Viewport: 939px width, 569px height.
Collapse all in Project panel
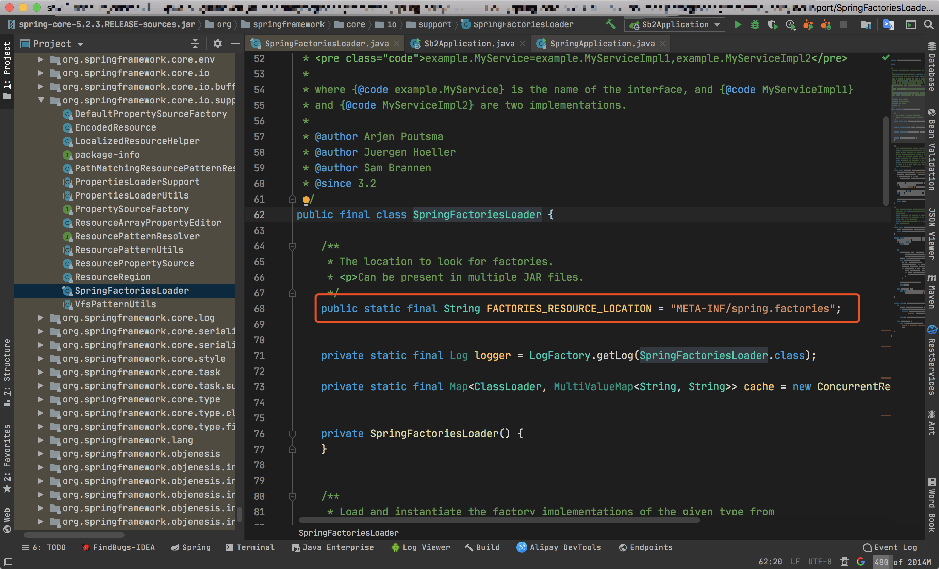click(x=195, y=44)
